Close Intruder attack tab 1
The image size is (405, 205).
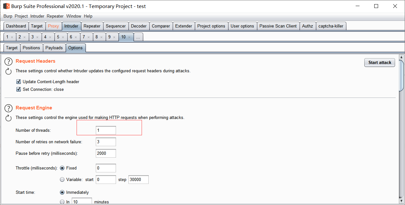coord(12,37)
